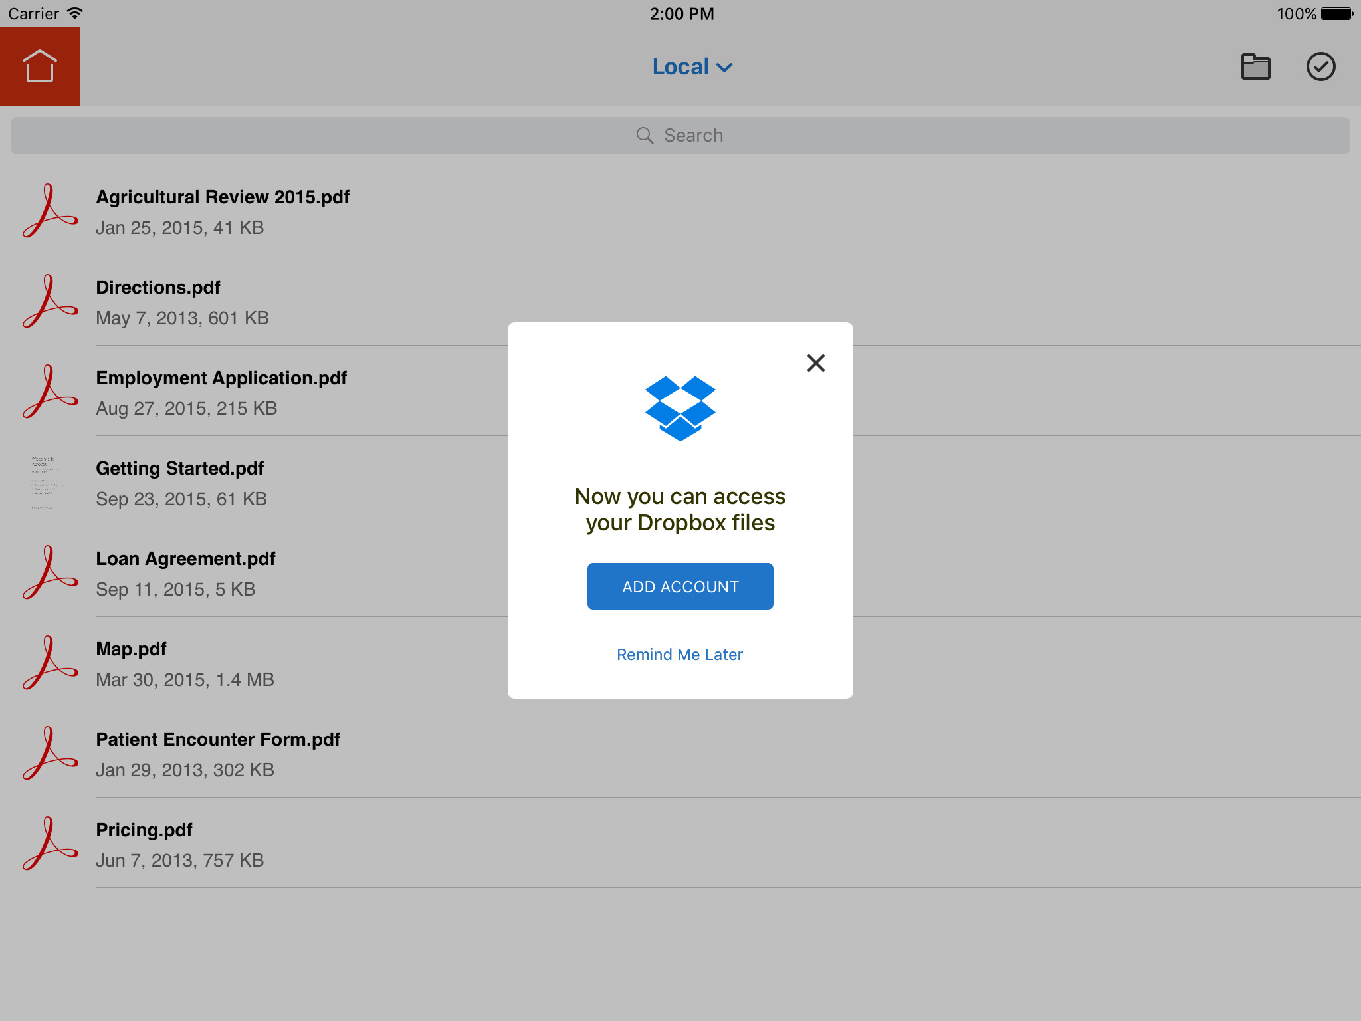Tap PDF icon of Agricultural Review 2015

49,211
